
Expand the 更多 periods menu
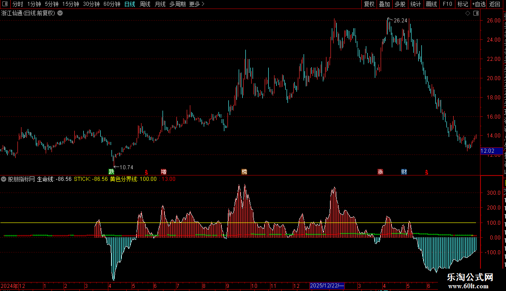[x=197, y=4]
